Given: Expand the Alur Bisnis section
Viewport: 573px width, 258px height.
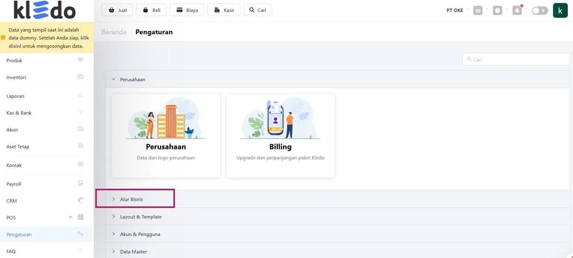Looking at the screenshot, I should [x=131, y=199].
